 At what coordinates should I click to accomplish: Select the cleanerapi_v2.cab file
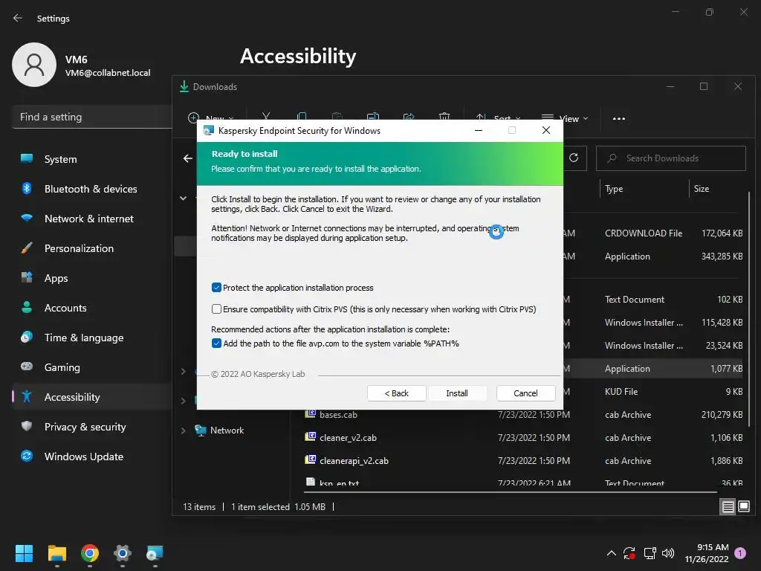(354, 461)
